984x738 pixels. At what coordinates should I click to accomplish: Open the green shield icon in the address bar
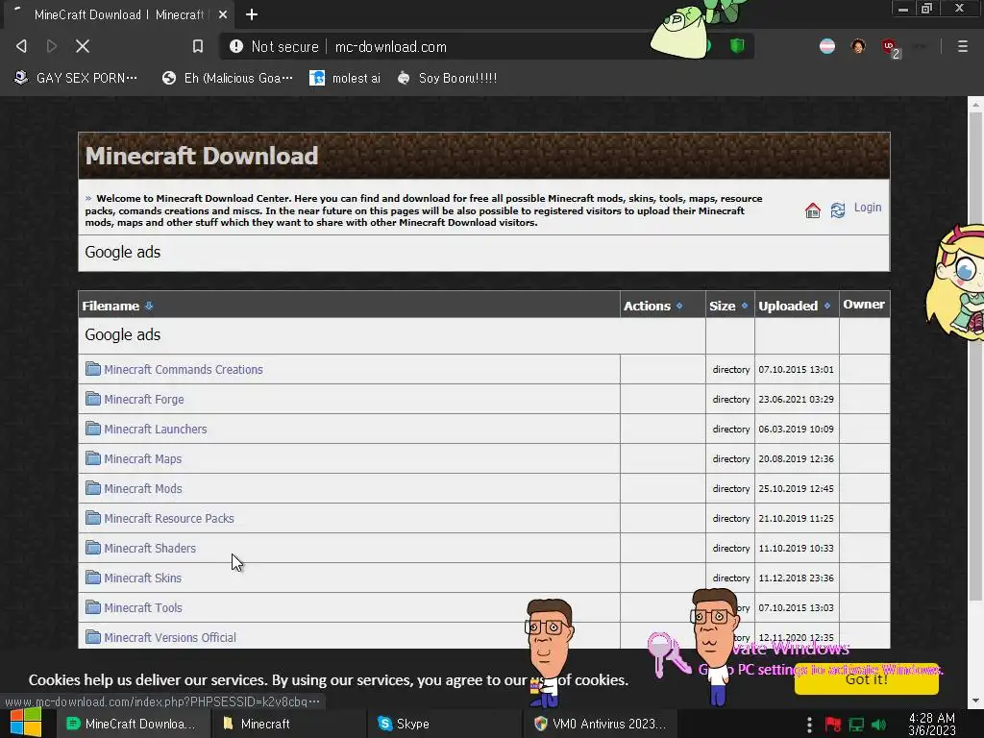(x=737, y=46)
